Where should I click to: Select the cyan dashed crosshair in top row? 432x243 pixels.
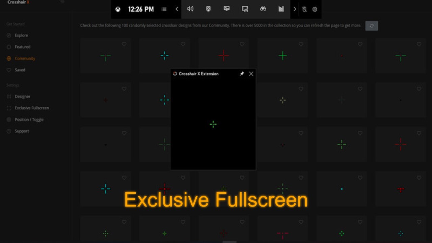164,56
